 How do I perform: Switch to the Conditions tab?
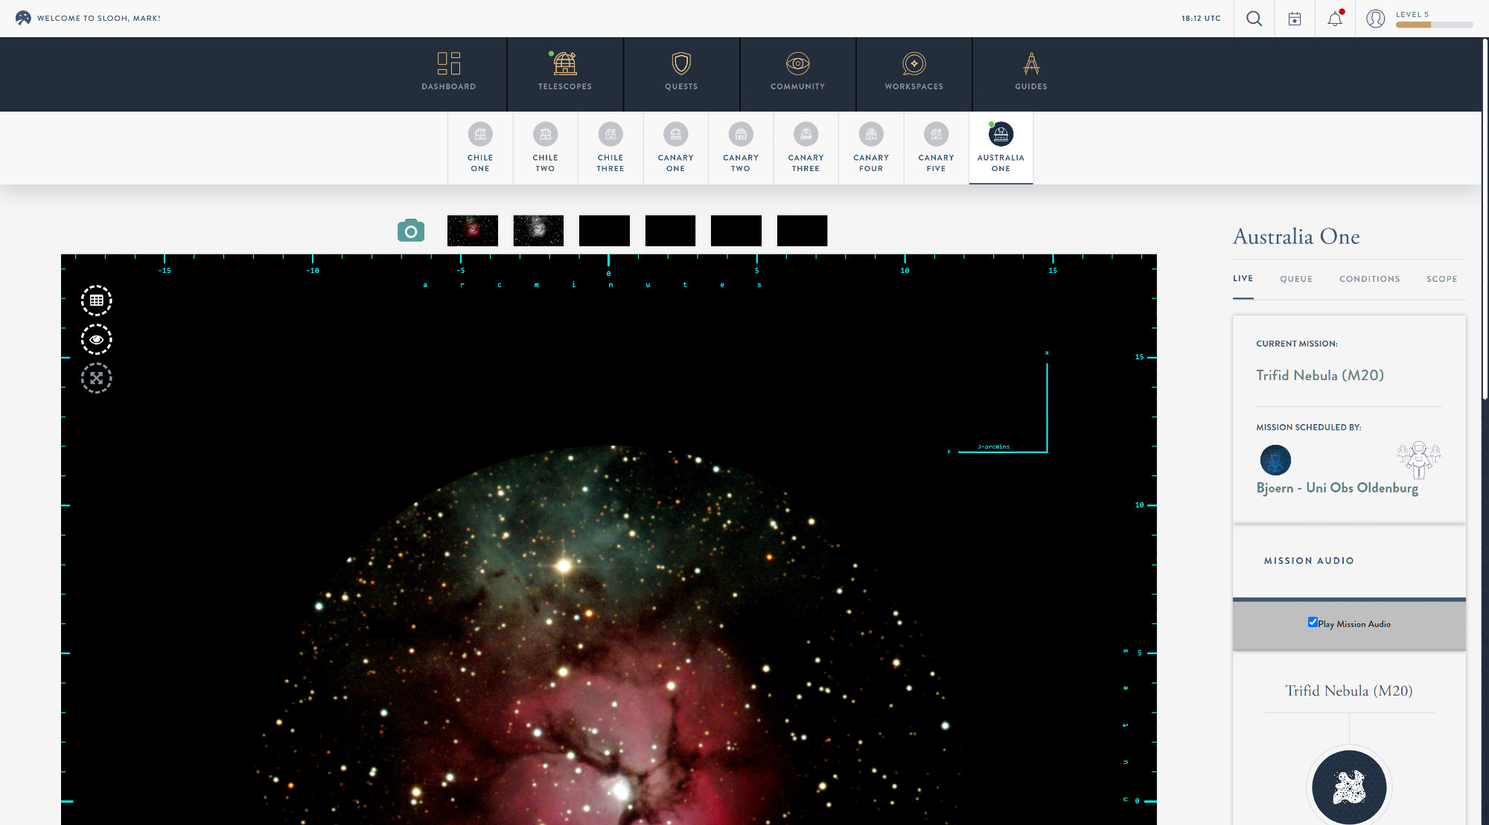pos(1369,279)
